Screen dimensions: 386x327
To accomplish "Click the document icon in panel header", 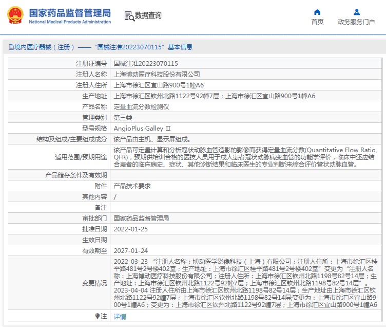I will coord(11,47).
